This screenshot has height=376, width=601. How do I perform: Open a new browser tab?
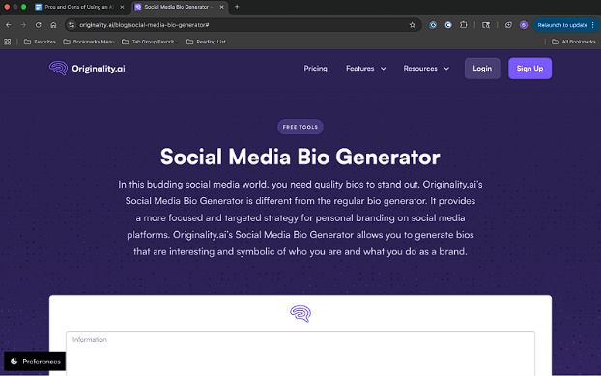point(237,7)
